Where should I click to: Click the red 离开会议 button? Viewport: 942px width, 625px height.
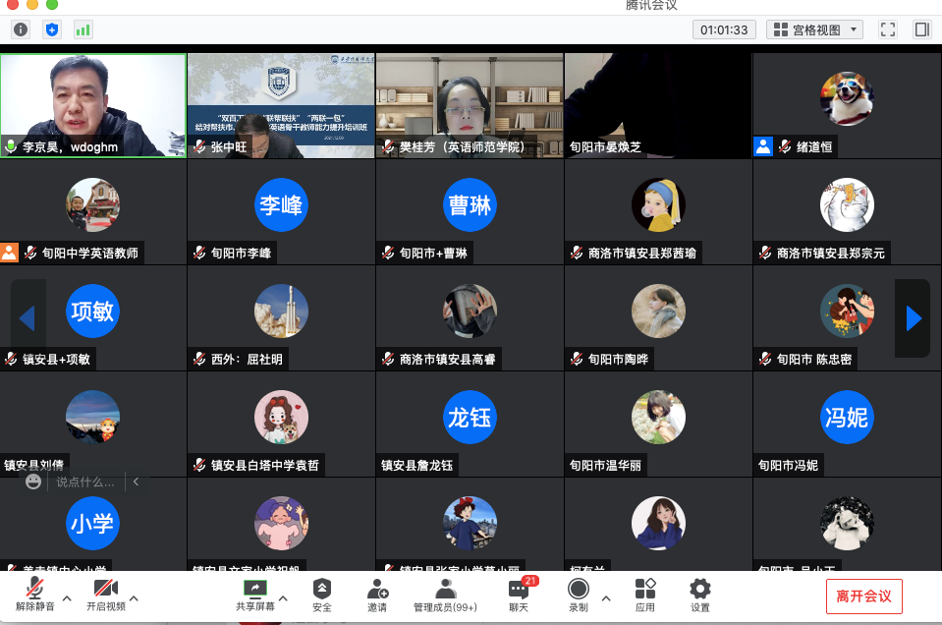tap(863, 597)
